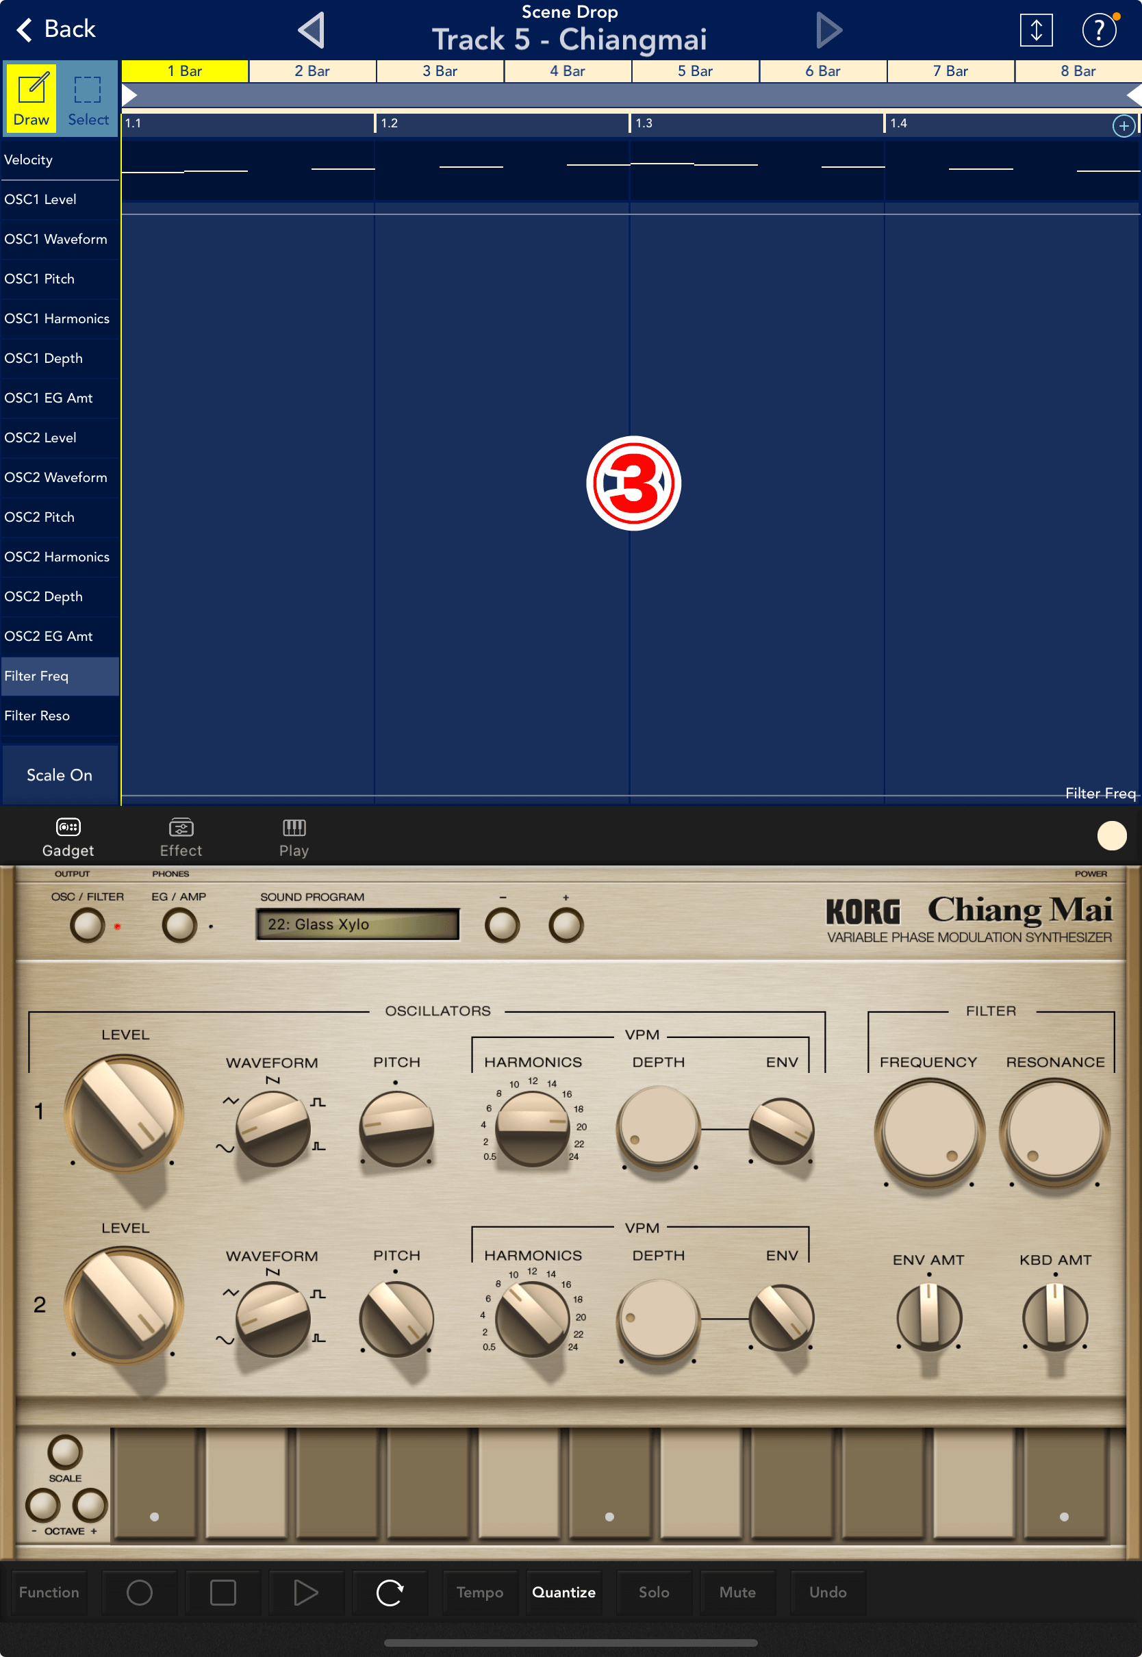This screenshot has height=1657, width=1142.
Task: Step to next sound program with plus
Action: coord(566,925)
